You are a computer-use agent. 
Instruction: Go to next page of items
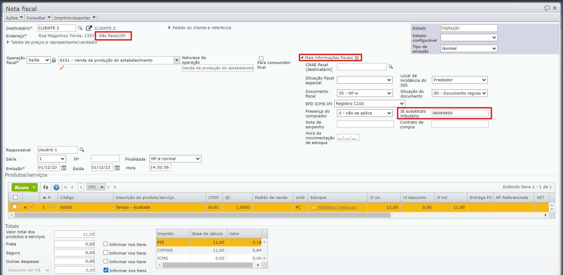[109, 187]
